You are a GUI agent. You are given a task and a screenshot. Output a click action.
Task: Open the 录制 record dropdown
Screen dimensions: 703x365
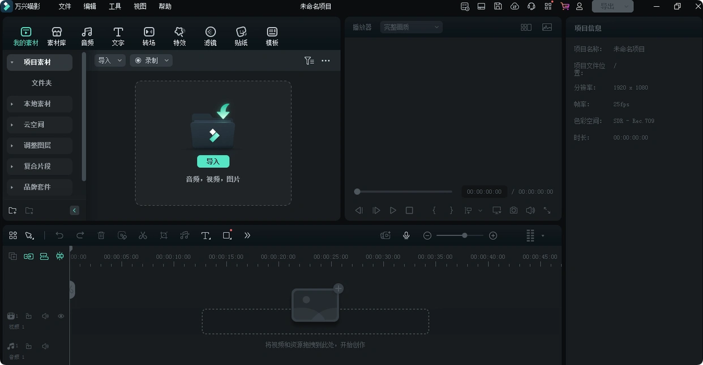click(151, 60)
